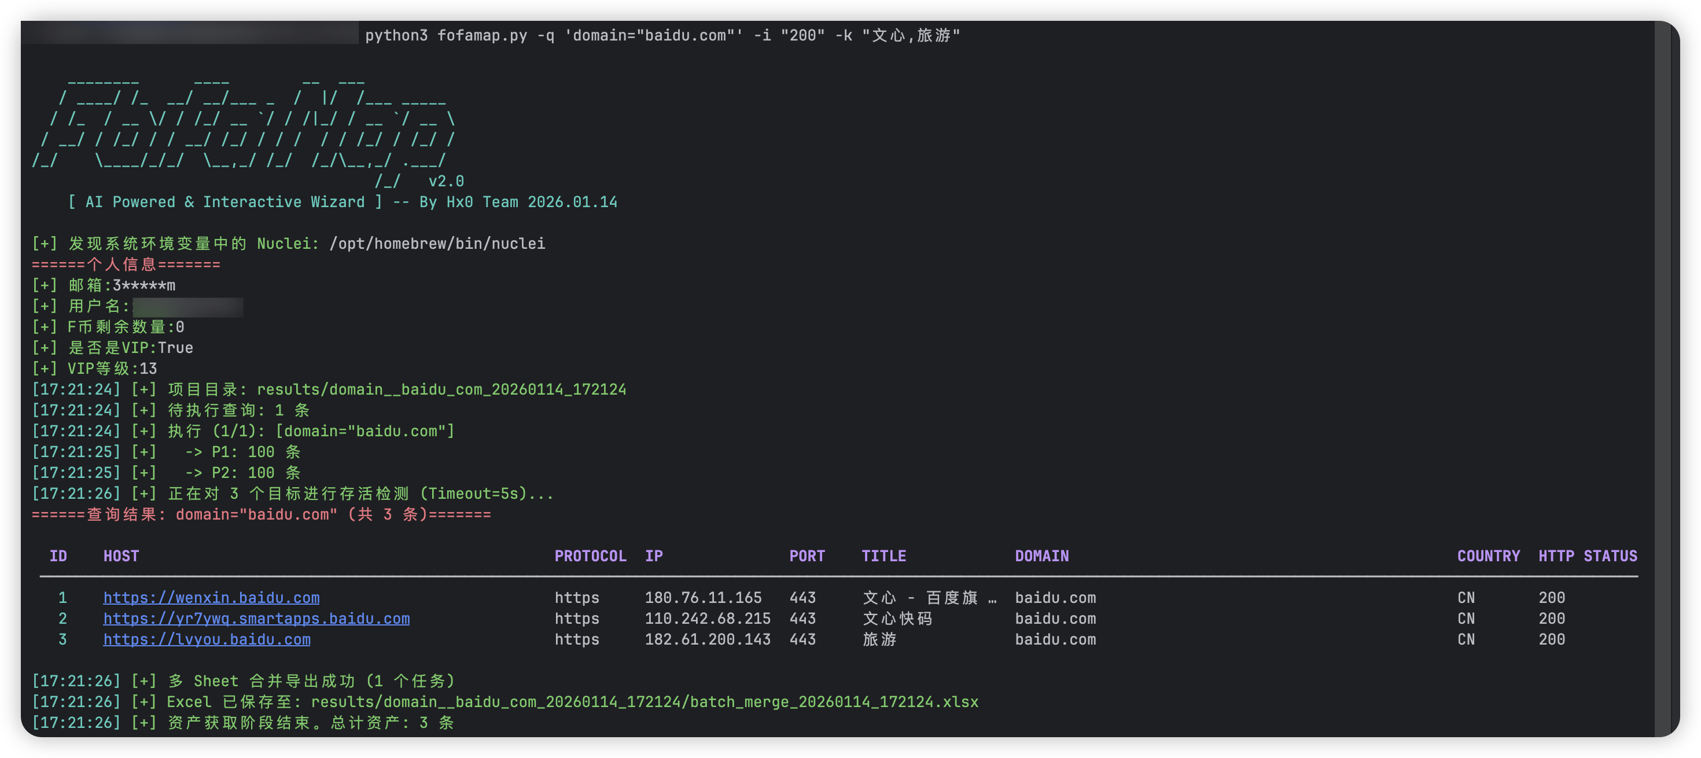The width and height of the screenshot is (1701, 758).
Task: Open the wenxin.baidu.com link
Action: coord(211,598)
